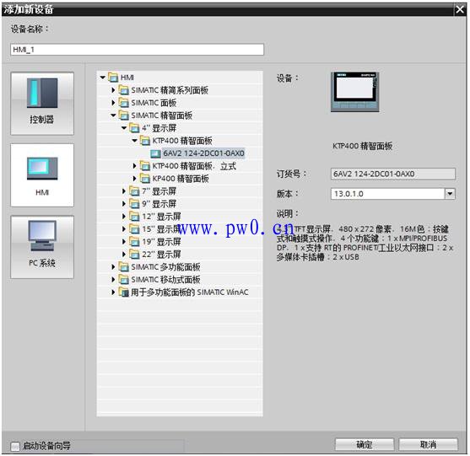The width and height of the screenshot is (470, 456).
Task: Select the KTP400 精智面板, 立式 item
Action: click(194, 166)
